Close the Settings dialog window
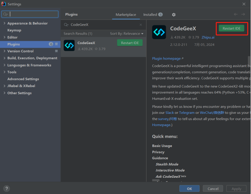This screenshot has height=194, width=251. point(244,4)
